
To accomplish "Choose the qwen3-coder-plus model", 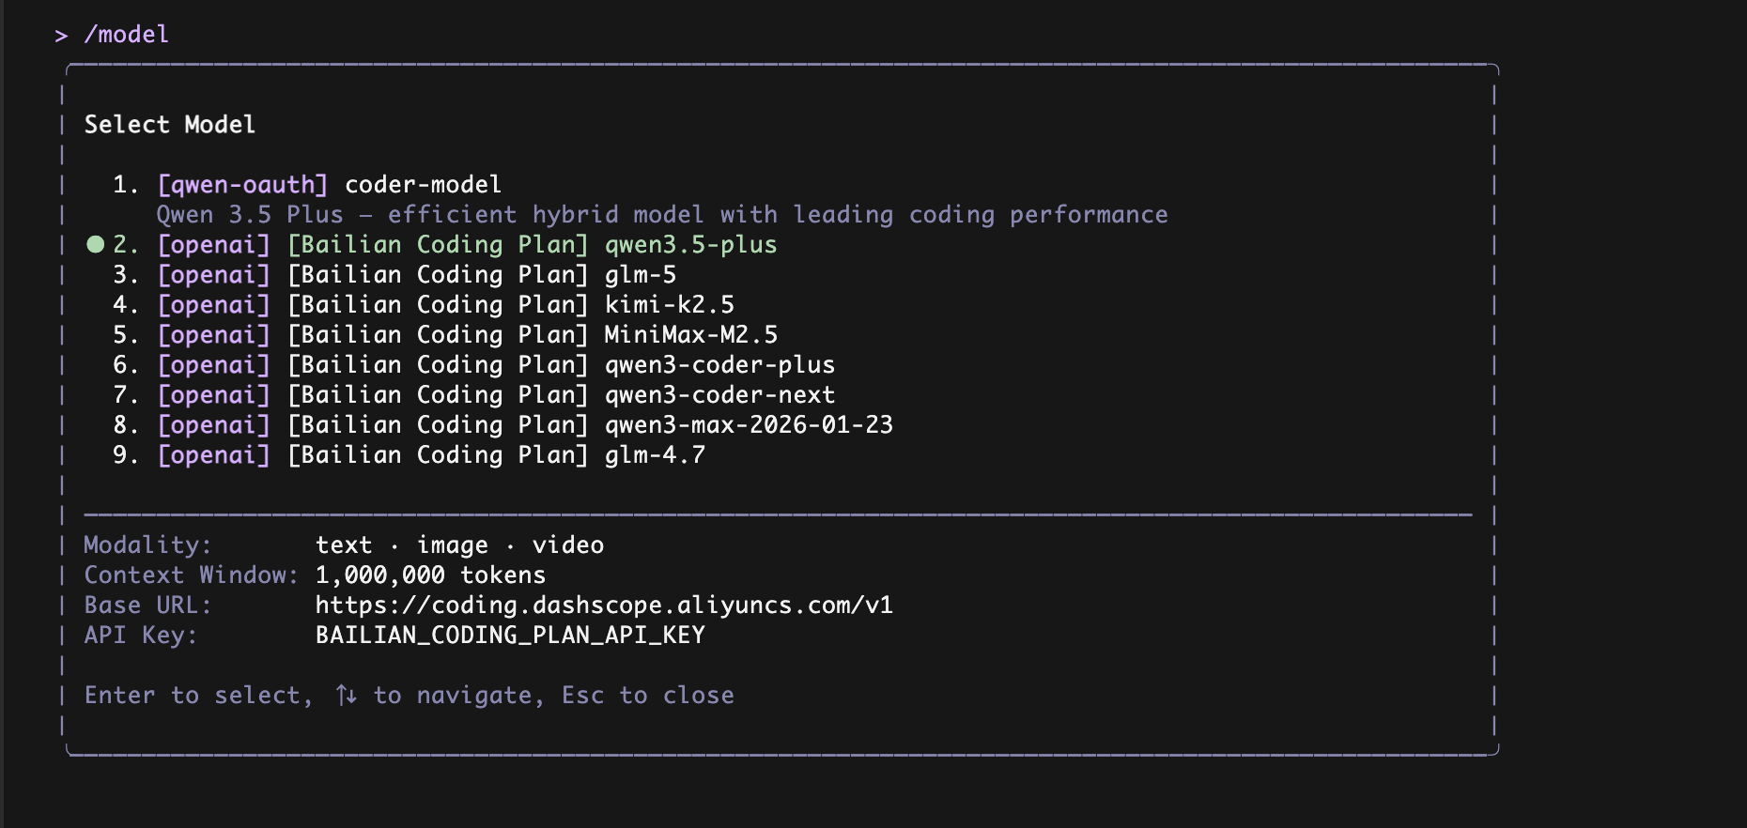I will (719, 365).
